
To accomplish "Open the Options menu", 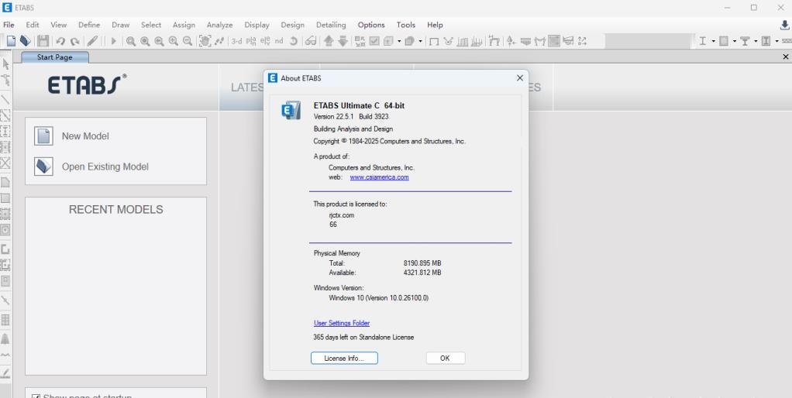I will (371, 25).
